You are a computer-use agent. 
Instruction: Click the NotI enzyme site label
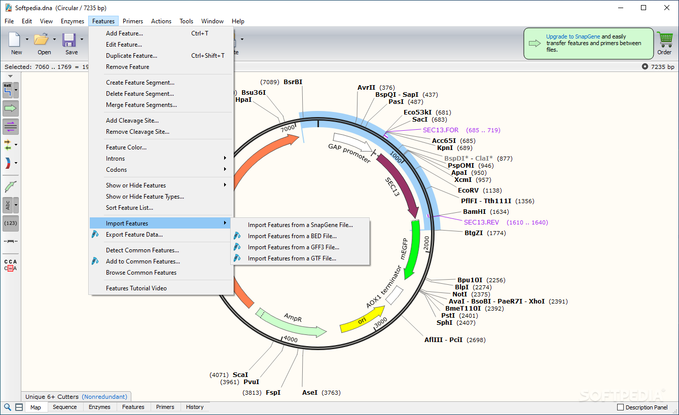point(460,294)
